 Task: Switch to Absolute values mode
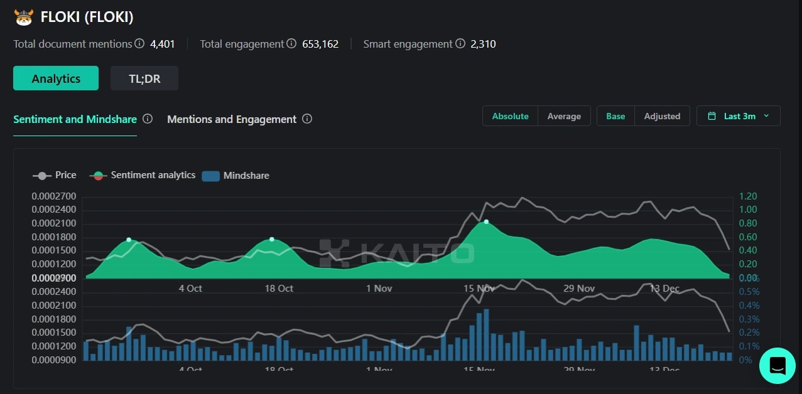(x=510, y=116)
